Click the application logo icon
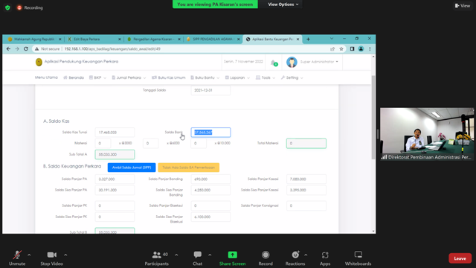Screen dimensions: 476x268 click(x=39, y=62)
